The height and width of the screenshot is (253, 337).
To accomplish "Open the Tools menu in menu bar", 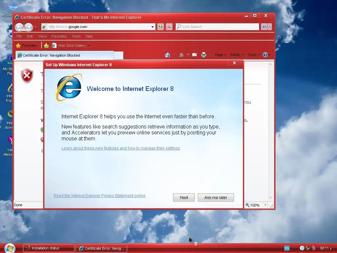I will coord(76,36).
